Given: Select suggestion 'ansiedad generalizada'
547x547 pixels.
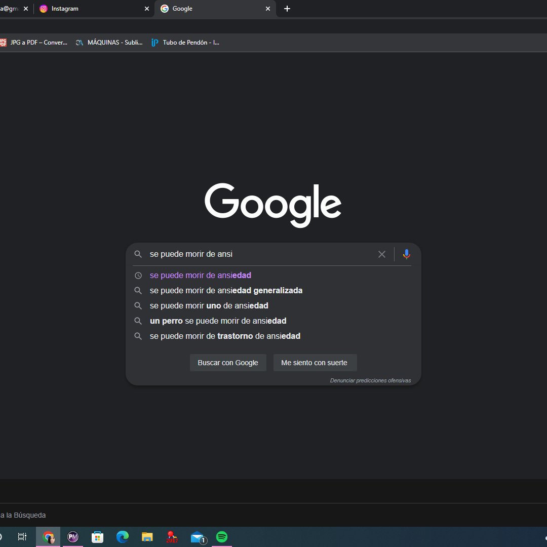Looking at the screenshot, I should [273, 291].
